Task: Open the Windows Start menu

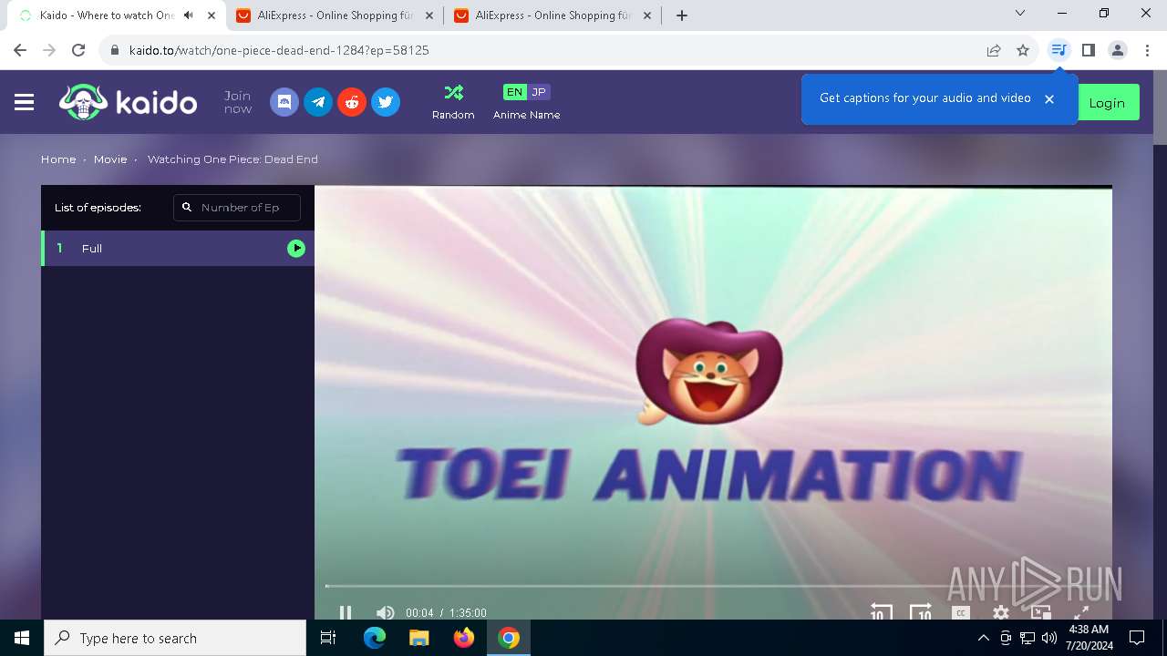Action: coord(22,638)
